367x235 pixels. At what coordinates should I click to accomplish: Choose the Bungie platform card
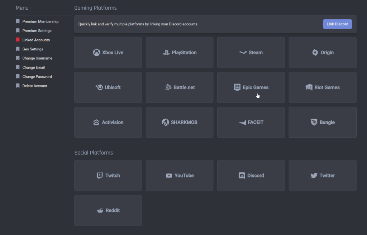pyautogui.click(x=323, y=122)
